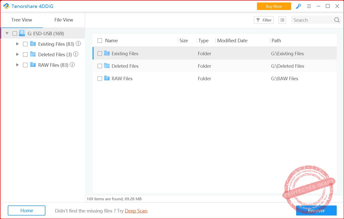This screenshot has width=344, height=219.
Task: Open the hamburger menu icon
Action: tap(309, 6)
